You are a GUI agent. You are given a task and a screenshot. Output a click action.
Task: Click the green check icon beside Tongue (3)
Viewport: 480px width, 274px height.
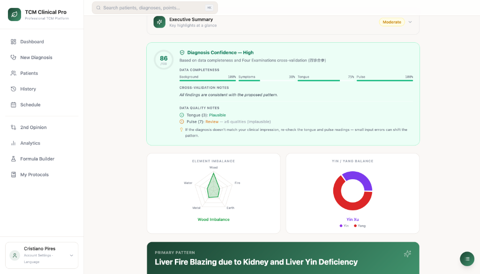pyautogui.click(x=181, y=115)
